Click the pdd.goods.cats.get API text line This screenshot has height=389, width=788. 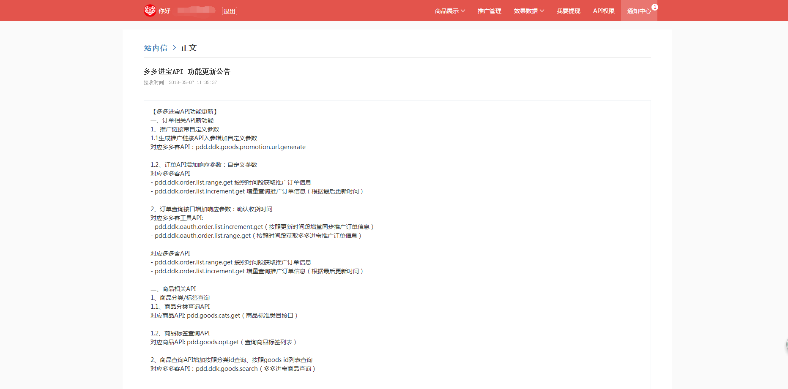tap(224, 316)
